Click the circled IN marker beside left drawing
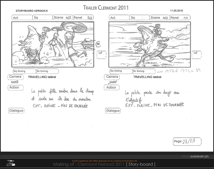Image resolution: width=214 pixels, height=169 pixels. click(x=98, y=44)
